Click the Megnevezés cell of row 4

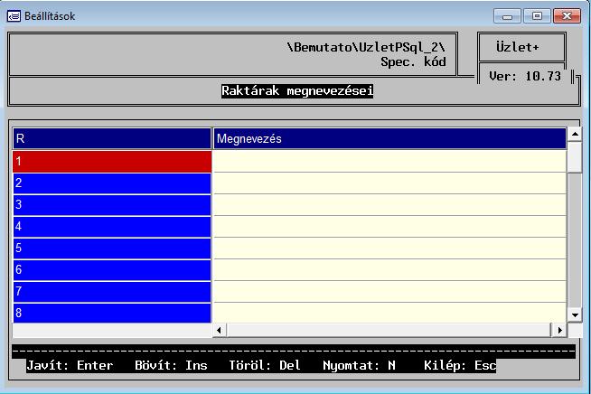389,227
